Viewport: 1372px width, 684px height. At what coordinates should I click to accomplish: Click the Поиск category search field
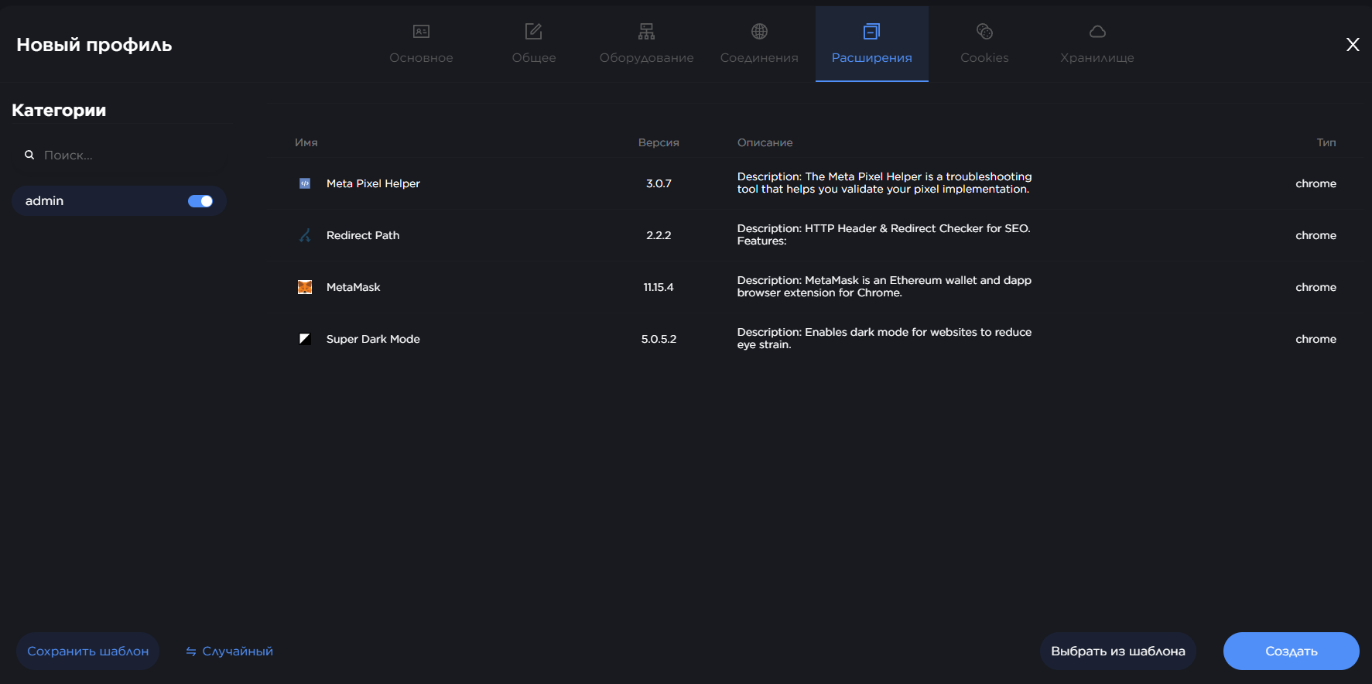(x=124, y=155)
